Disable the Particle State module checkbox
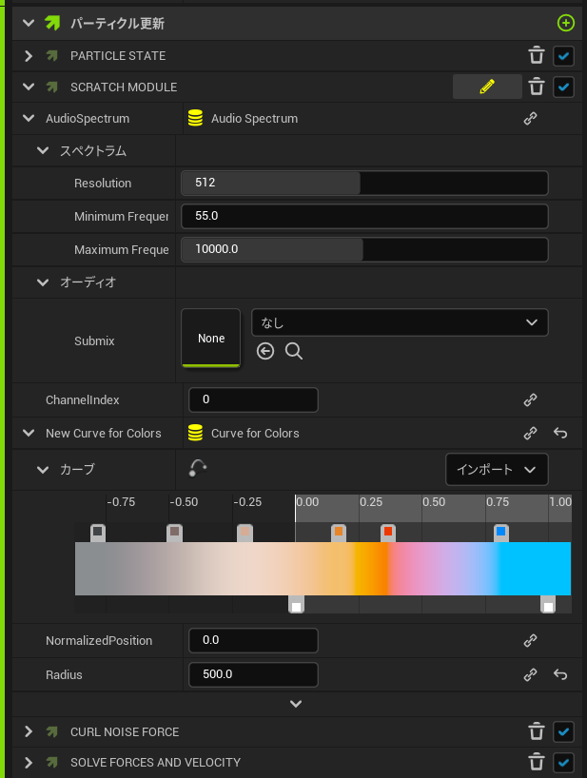Viewport: 587px width, 778px height. [x=563, y=55]
